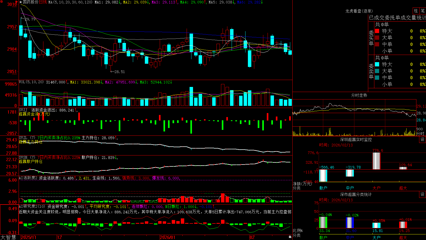Click the 2025/11 date marker on the timeline
This screenshot has height=240, width=426.
(28, 237)
